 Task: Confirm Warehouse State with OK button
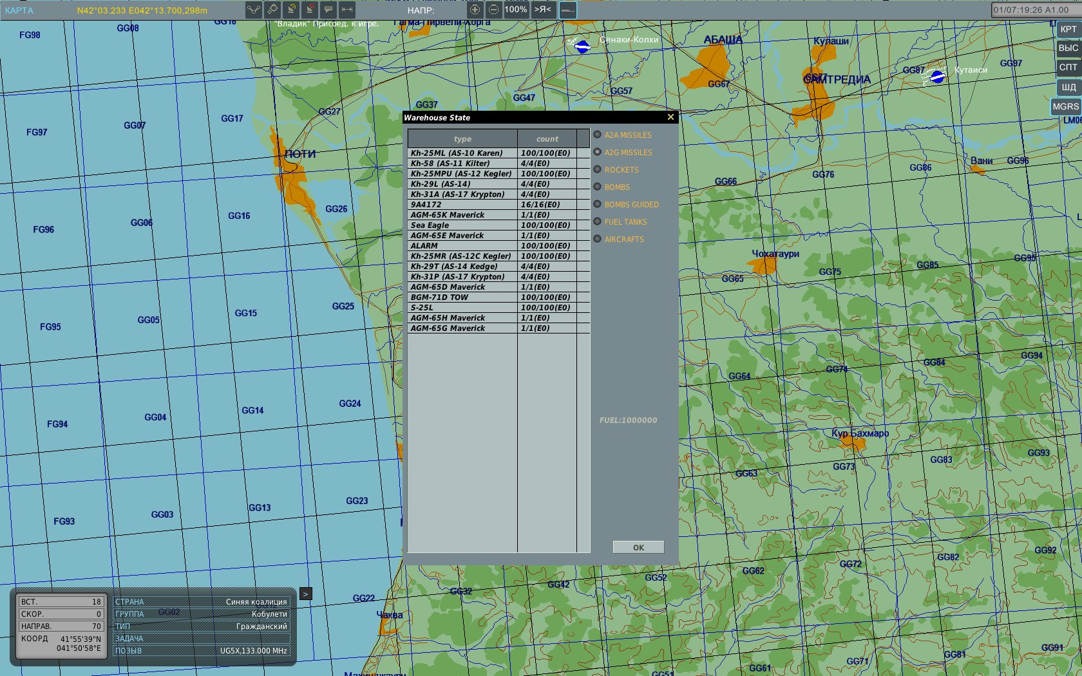638,547
